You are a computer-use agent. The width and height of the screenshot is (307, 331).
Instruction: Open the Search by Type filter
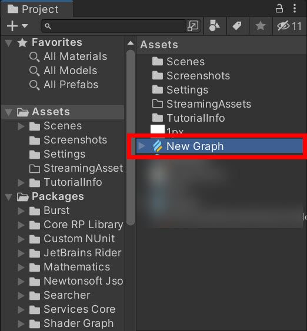tap(214, 26)
